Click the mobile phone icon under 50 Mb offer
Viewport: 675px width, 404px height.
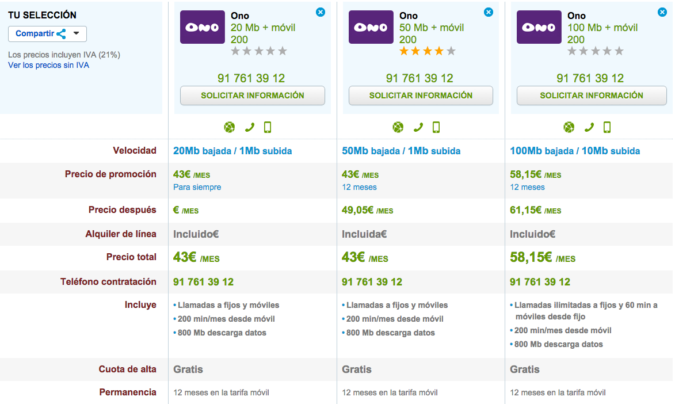point(436,127)
